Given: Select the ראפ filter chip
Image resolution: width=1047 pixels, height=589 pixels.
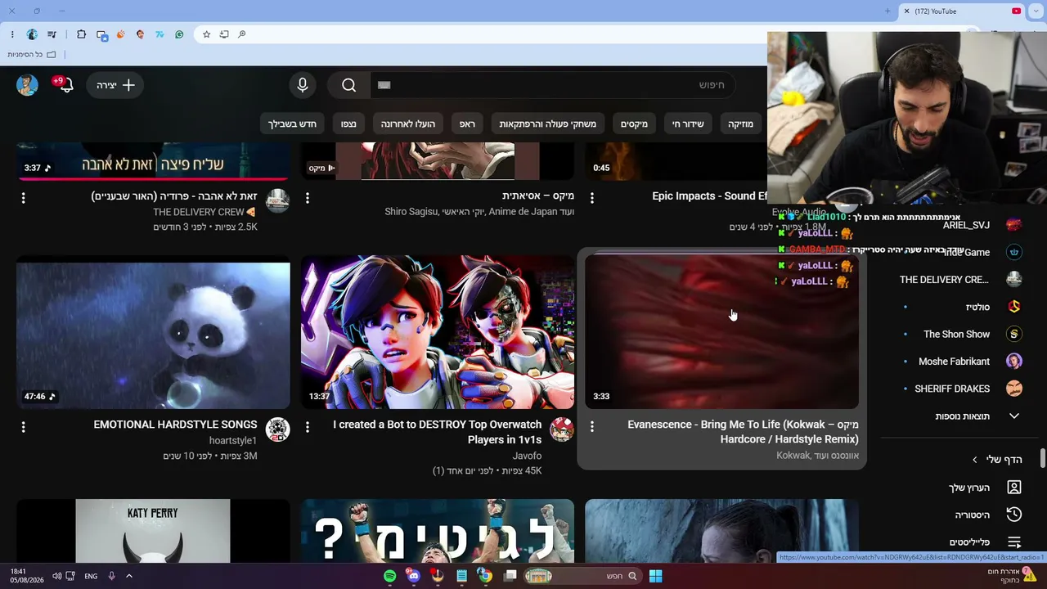Looking at the screenshot, I should [467, 124].
